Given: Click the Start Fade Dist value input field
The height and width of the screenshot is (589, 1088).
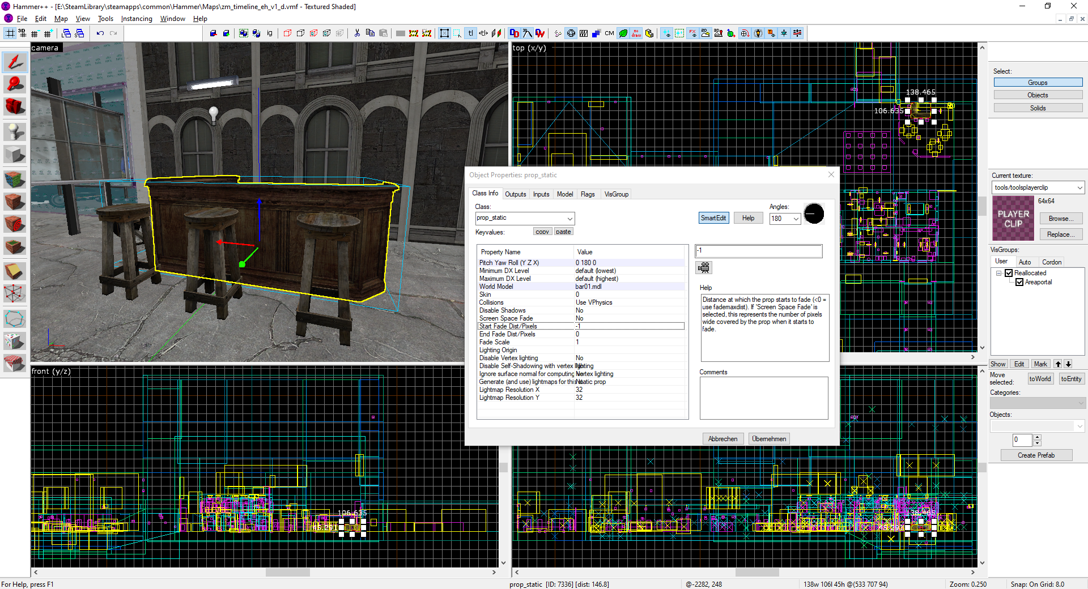Looking at the screenshot, I should pos(758,251).
